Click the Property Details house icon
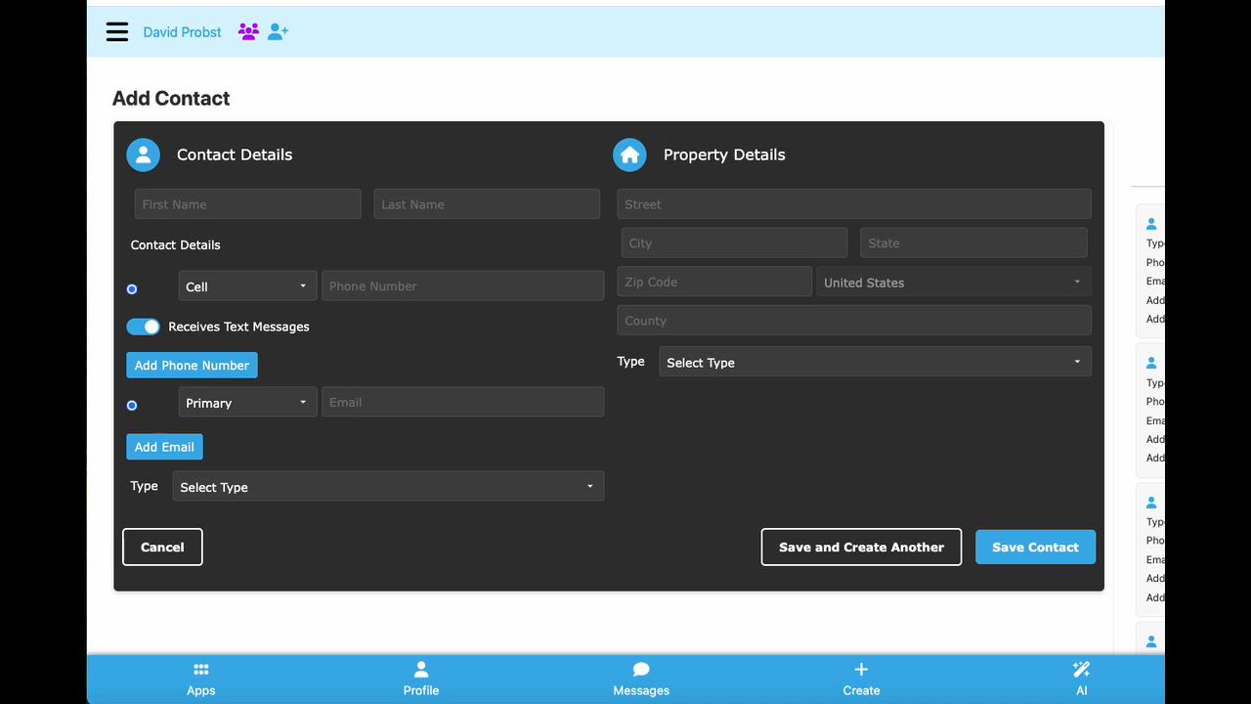1251x704 pixels. coord(629,154)
